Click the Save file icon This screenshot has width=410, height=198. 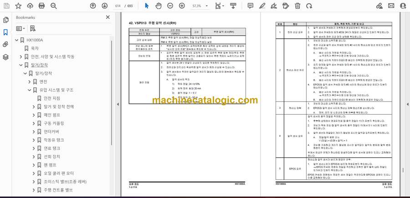coord(6,6)
